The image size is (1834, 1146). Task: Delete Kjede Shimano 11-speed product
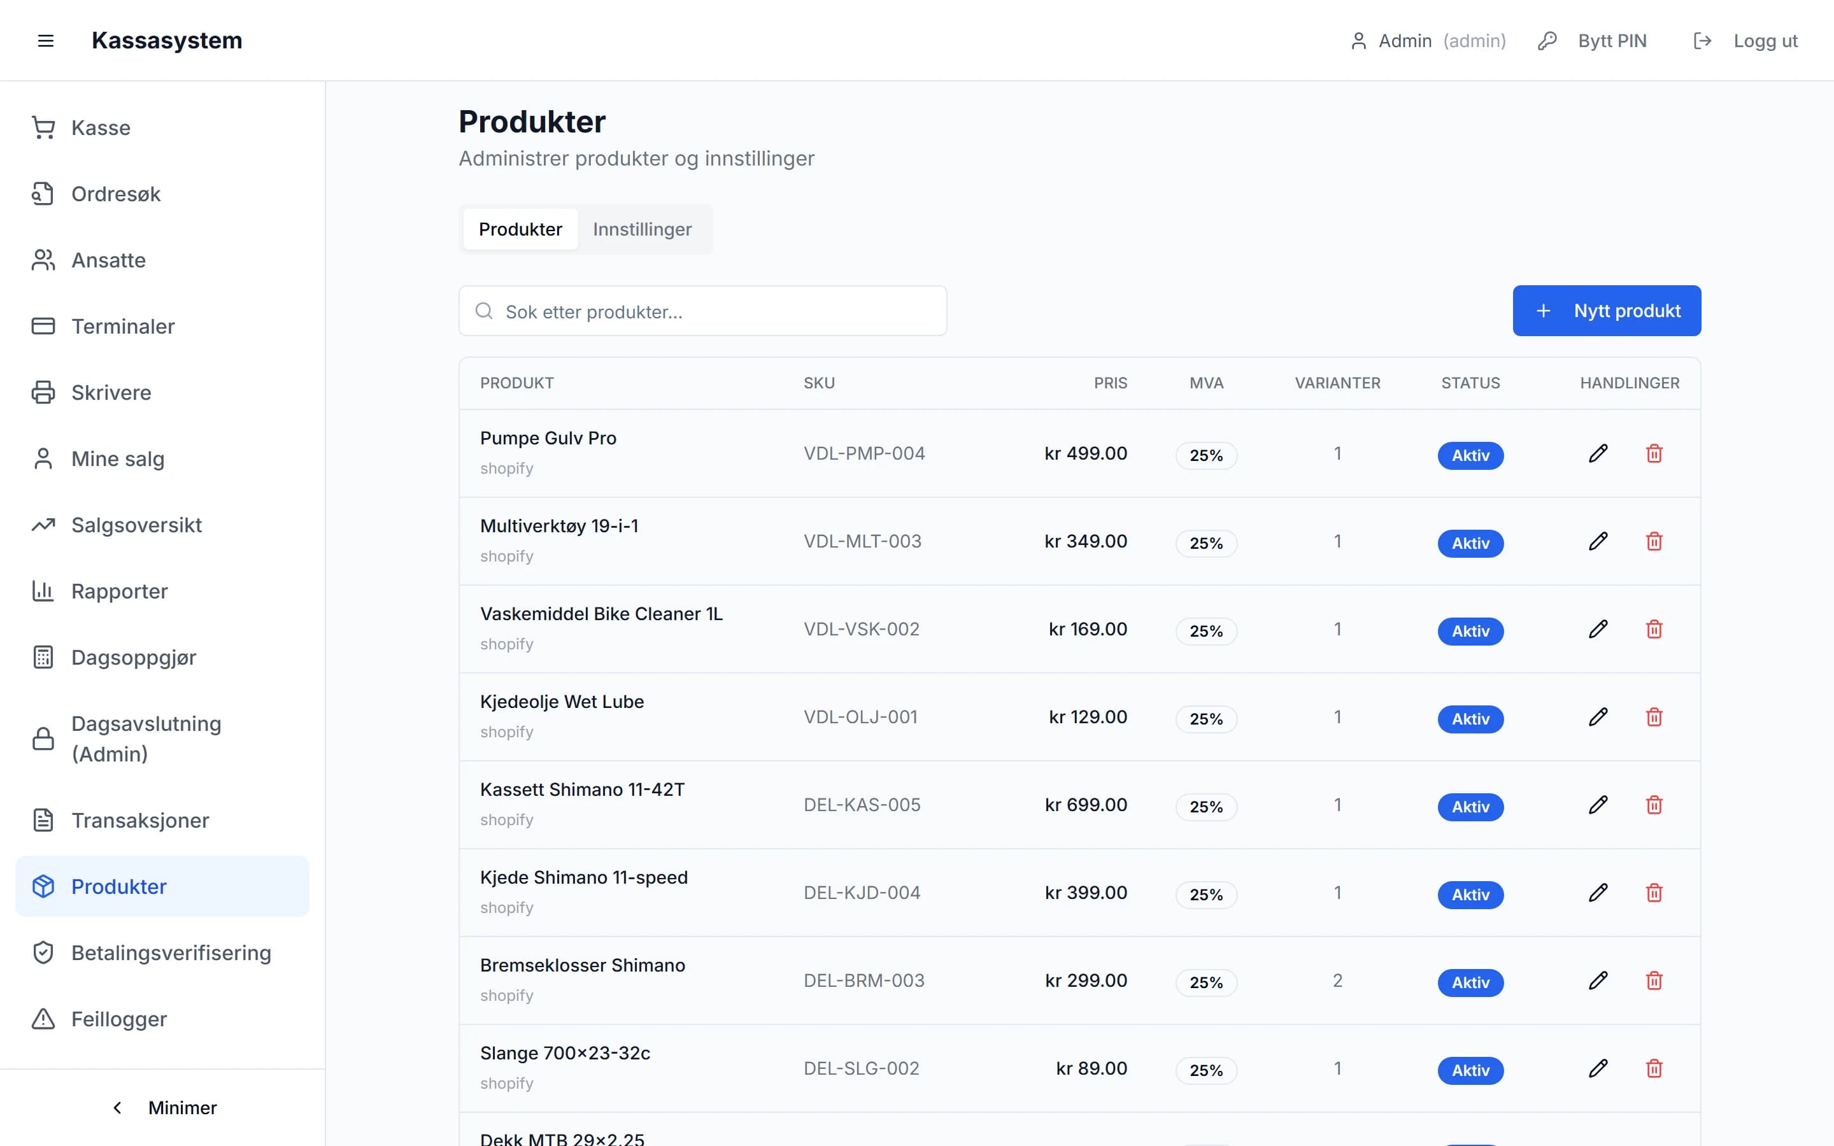[1654, 893]
